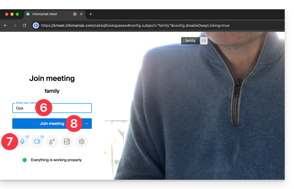Expand microphone options chevron
The height and width of the screenshot is (189, 294).
tap(27, 137)
